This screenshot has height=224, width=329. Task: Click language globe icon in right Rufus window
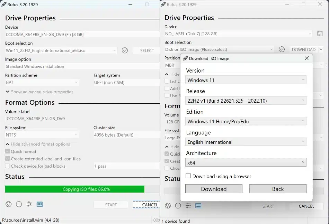coord(168,206)
